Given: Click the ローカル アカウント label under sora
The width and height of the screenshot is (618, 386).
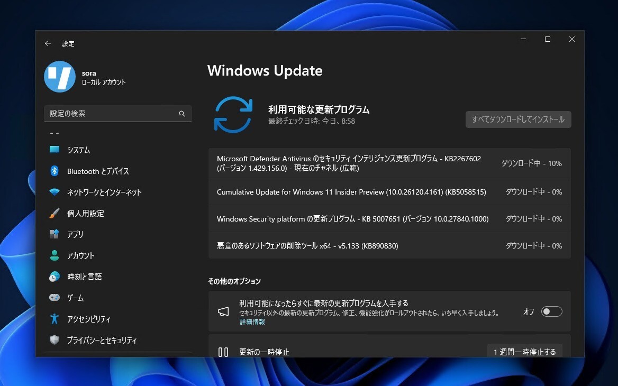Looking at the screenshot, I should point(104,82).
